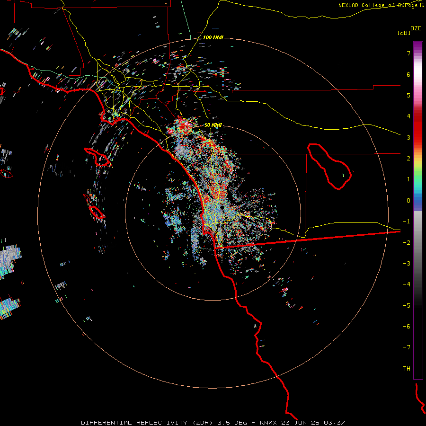Select the "4" tick on the color scale
The image size is (426, 426).
[408, 116]
